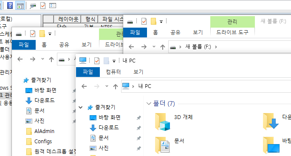Viewport: 291px width, 156px height.
Task: Open the 보기 tab in left Explorer window
Action: tap(87, 45)
